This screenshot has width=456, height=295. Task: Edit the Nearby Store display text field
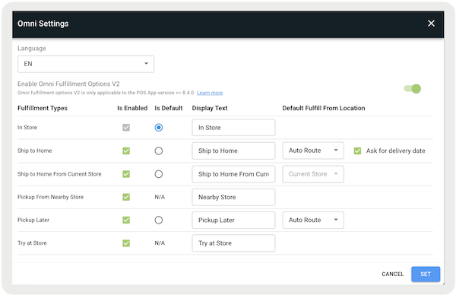click(x=233, y=197)
